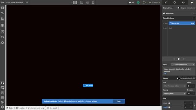Click the Interactions panel heading

[168, 8]
